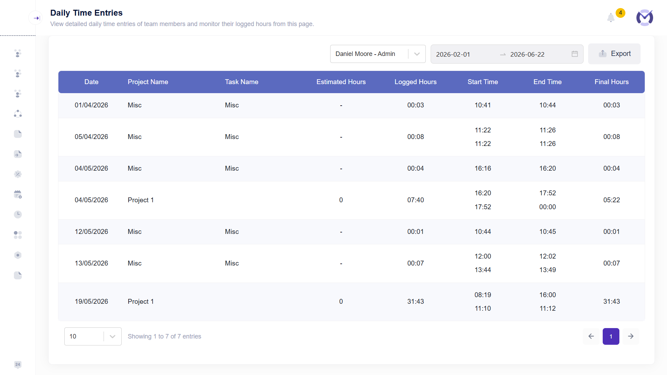
Task: Open the topmost people-group sidebar icon
Action: pos(18,53)
